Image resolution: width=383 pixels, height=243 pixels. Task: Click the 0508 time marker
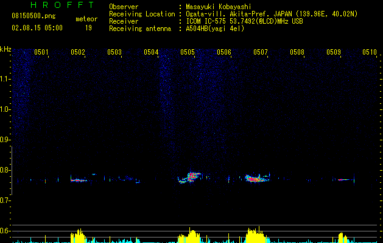tap(297, 52)
